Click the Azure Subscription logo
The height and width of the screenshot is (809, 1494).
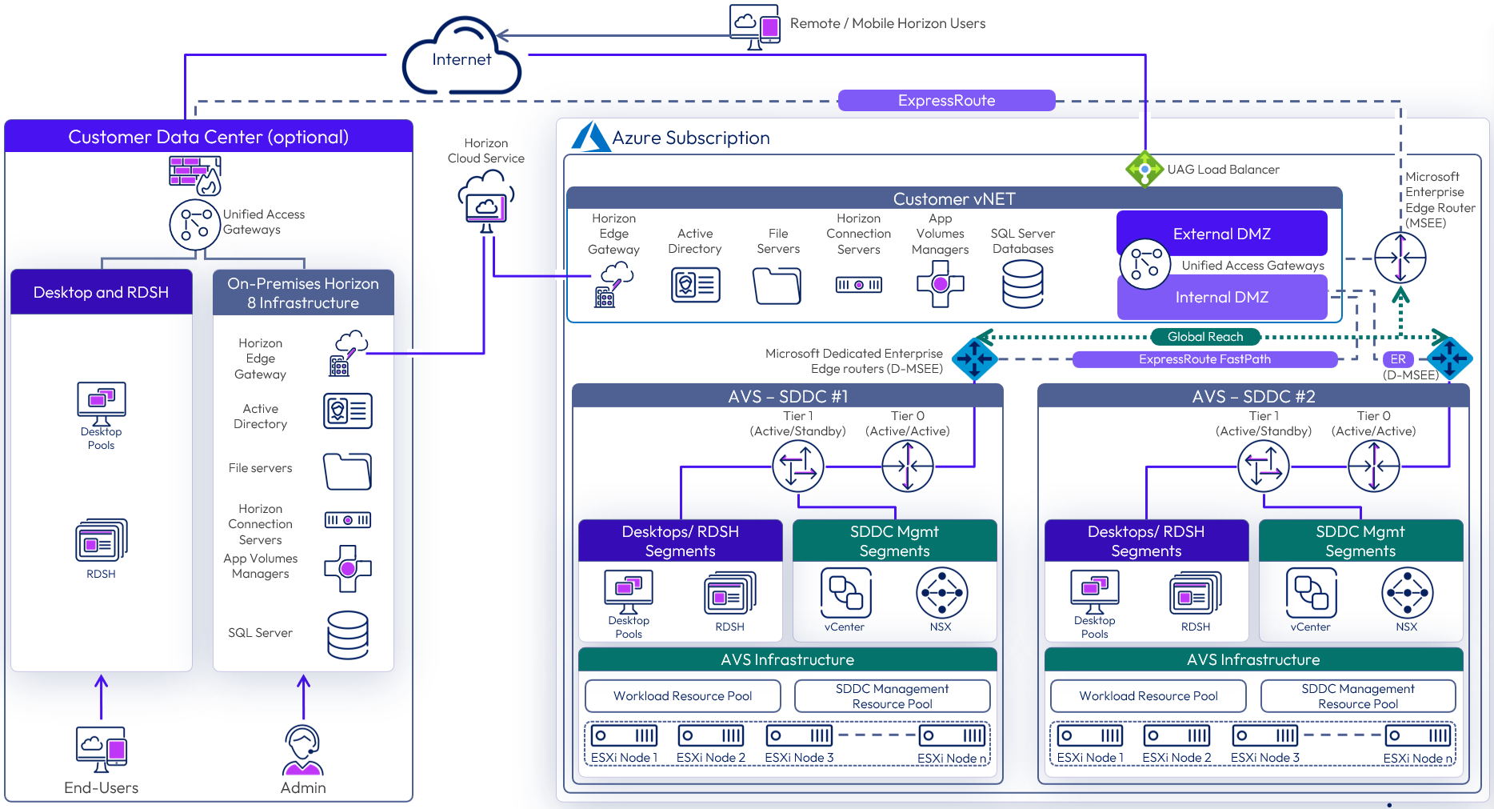591,137
